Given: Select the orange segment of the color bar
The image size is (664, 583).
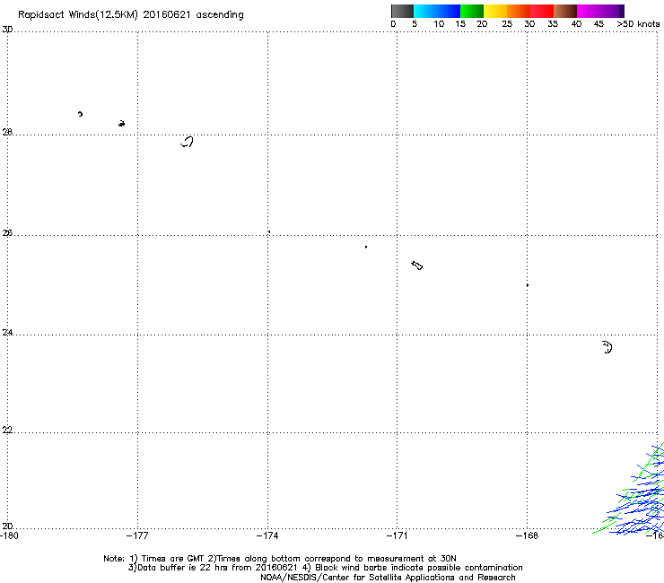Looking at the screenshot, I should tap(519, 11).
